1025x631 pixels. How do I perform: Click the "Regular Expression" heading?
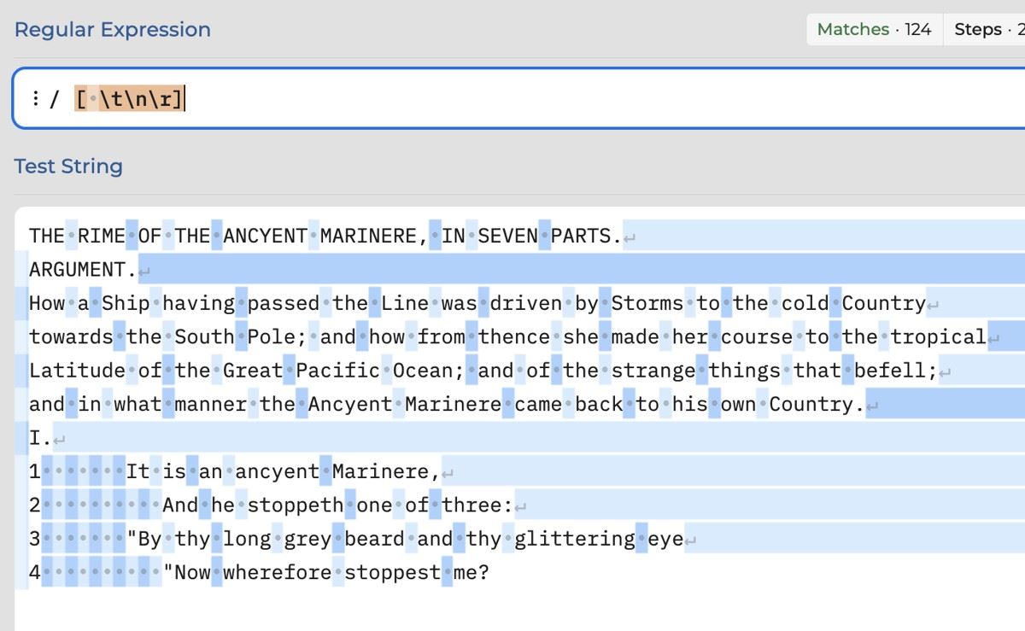[112, 29]
